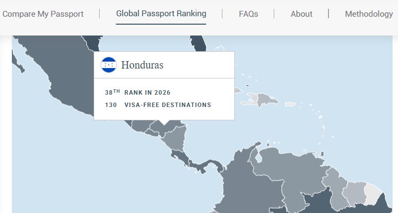Select Puerto Rico on the map

coord(290,104)
